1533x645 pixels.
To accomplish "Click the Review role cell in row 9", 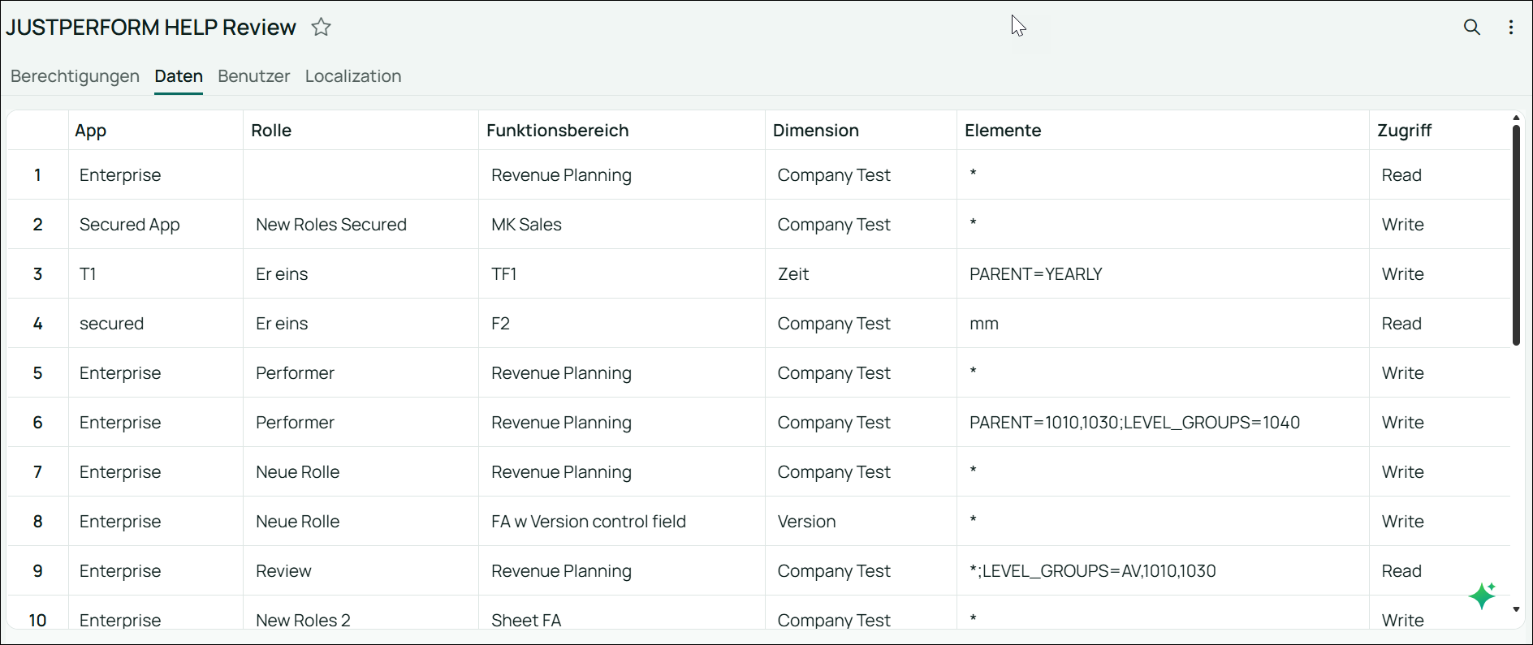I will (x=361, y=571).
